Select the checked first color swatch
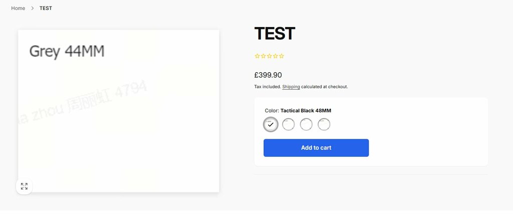 (271, 124)
